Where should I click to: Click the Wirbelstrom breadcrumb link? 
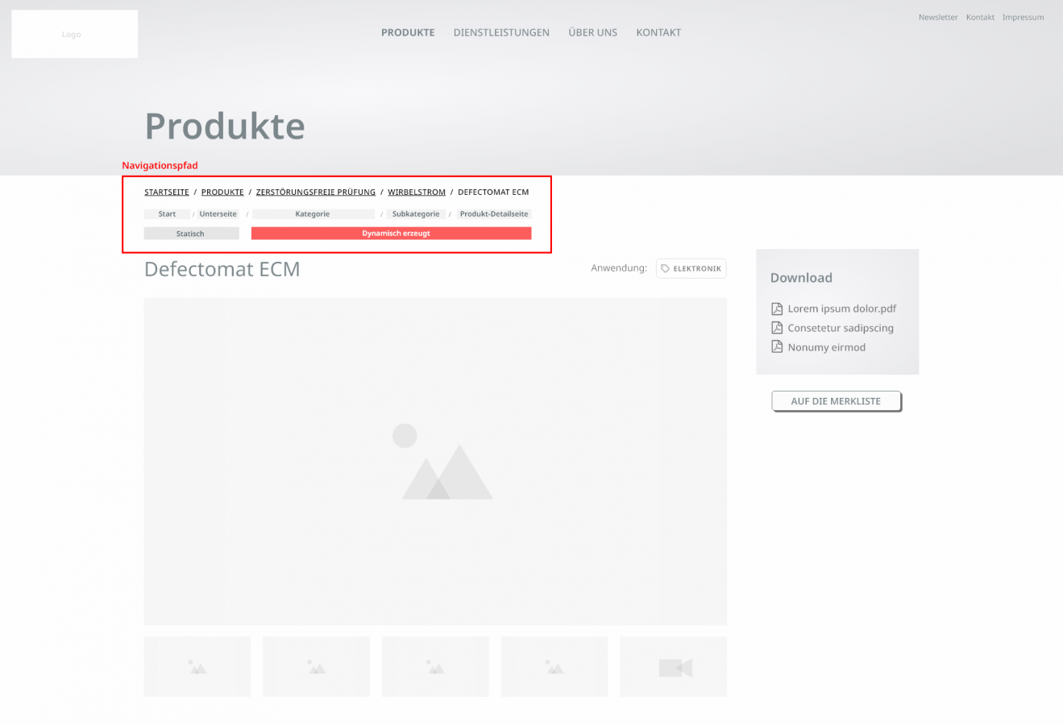pyautogui.click(x=417, y=193)
